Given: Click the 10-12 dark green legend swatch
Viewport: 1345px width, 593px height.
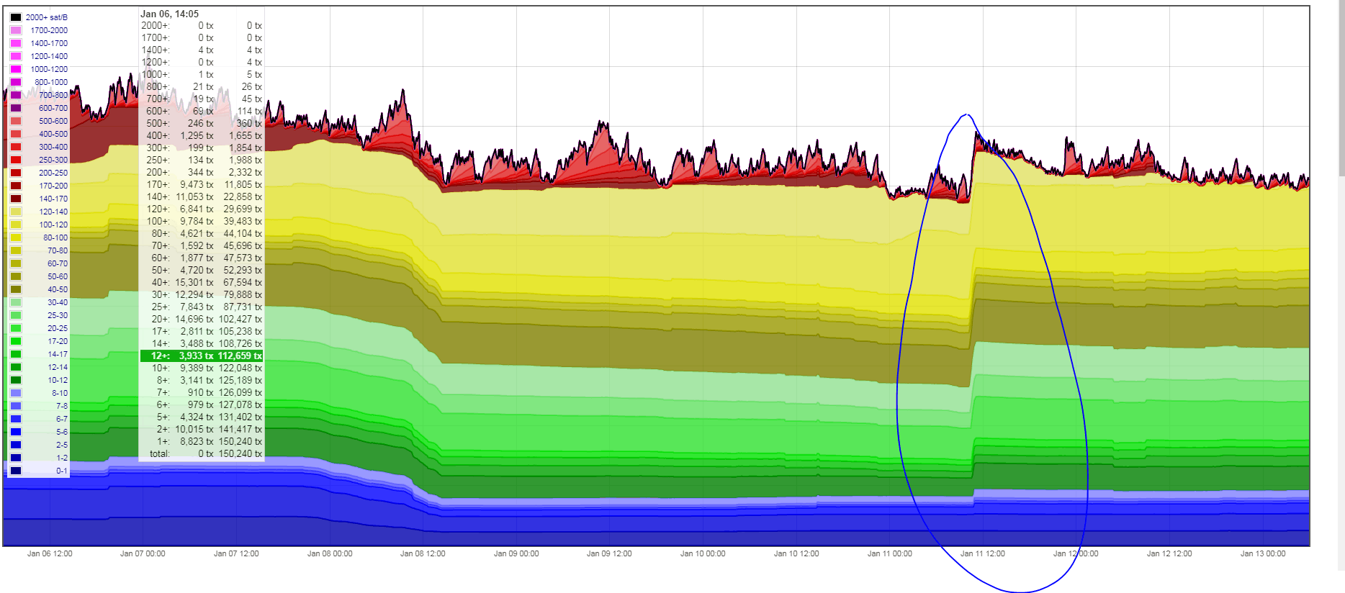Looking at the screenshot, I should (x=16, y=380).
